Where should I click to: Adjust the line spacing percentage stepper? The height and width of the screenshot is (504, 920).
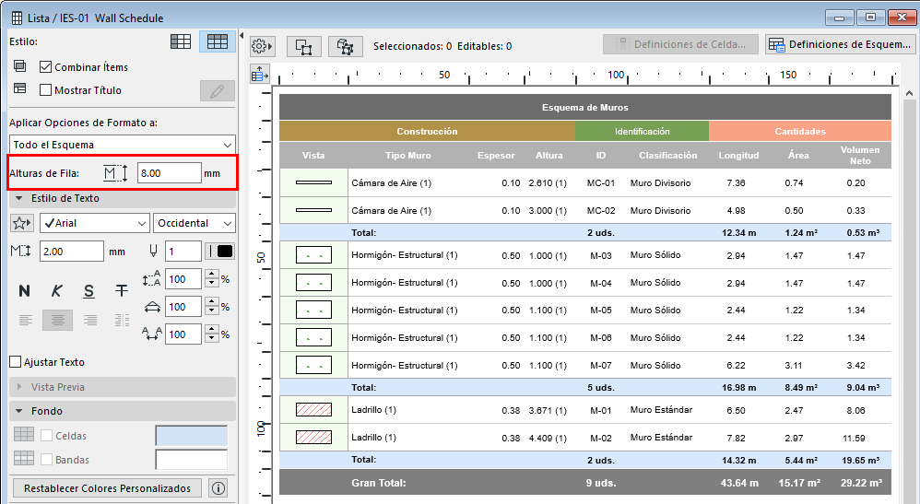point(212,278)
